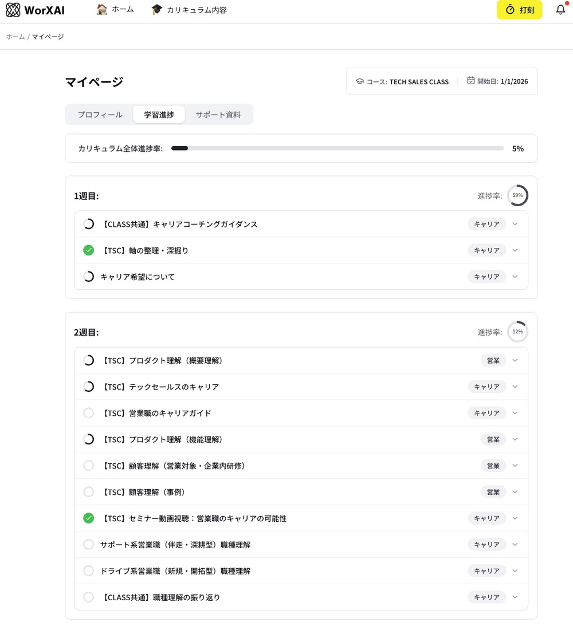This screenshot has height=626, width=573.
Task: Click マイページ breadcrumb text
Action: pos(48,37)
